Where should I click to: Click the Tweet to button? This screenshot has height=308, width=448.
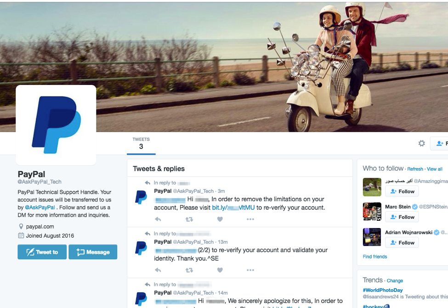click(42, 252)
